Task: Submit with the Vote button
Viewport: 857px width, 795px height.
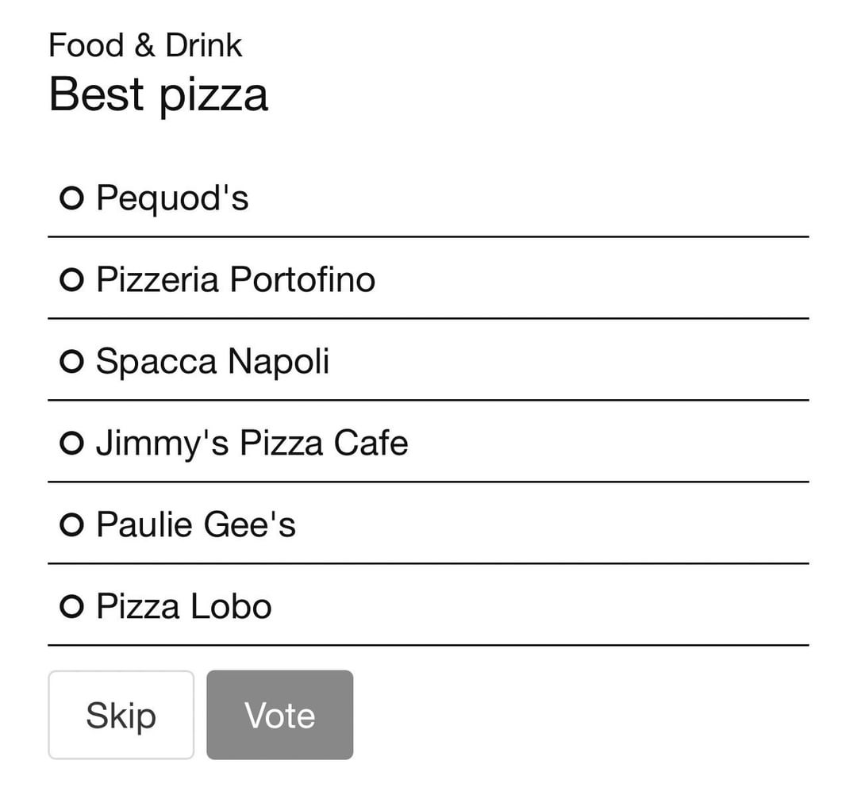Action: click(x=280, y=715)
